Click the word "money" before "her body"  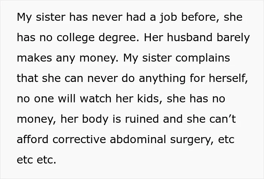36,120
